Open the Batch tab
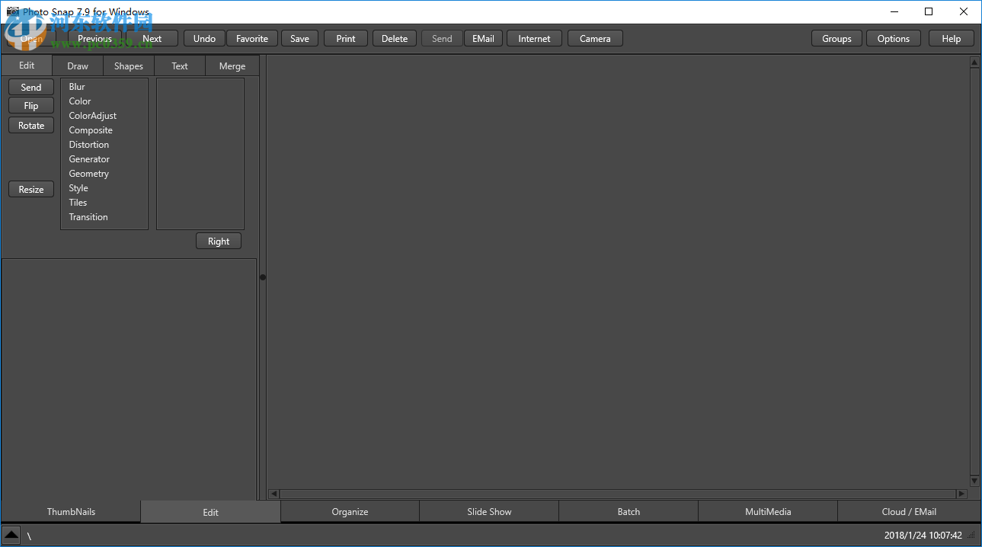 tap(629, 512)
